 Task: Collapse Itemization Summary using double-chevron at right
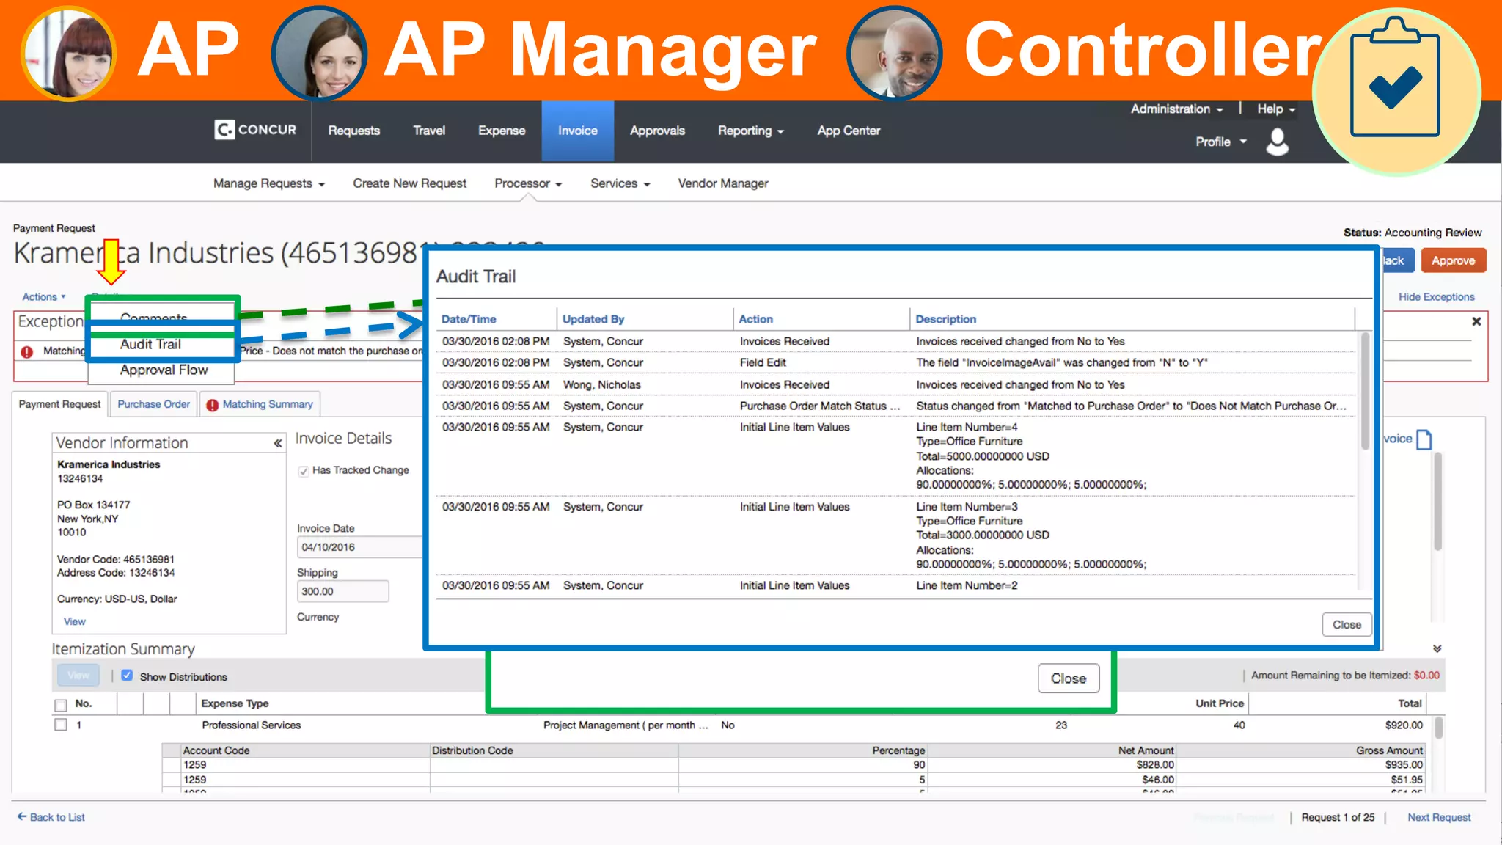(x=1437, y=648)
